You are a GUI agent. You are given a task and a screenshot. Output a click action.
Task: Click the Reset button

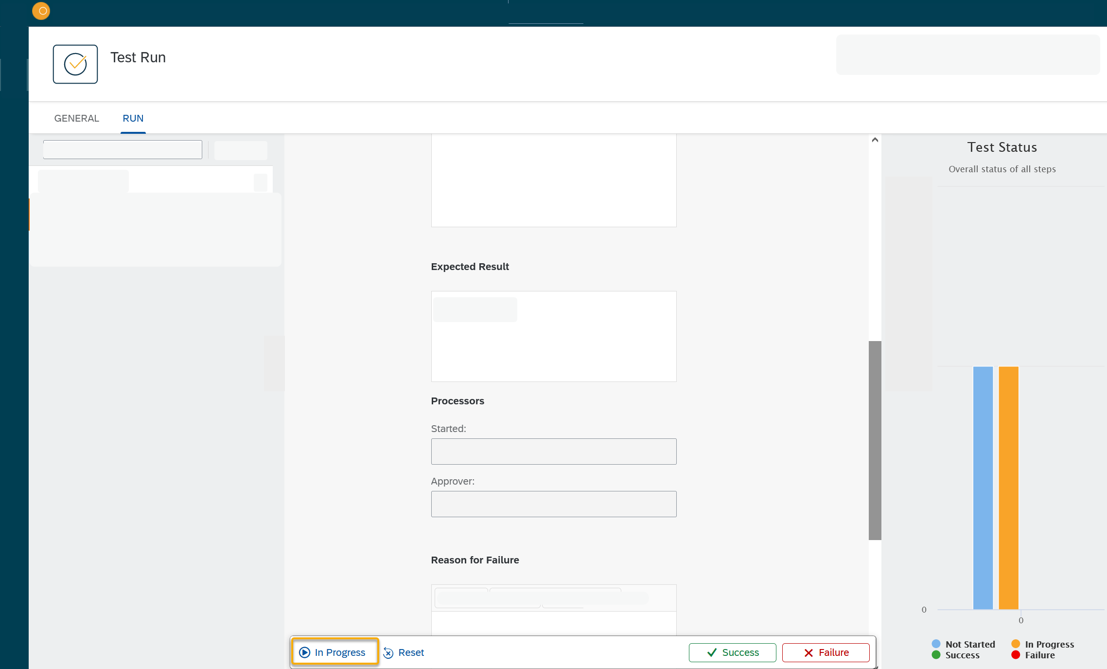tap(404, 652)
